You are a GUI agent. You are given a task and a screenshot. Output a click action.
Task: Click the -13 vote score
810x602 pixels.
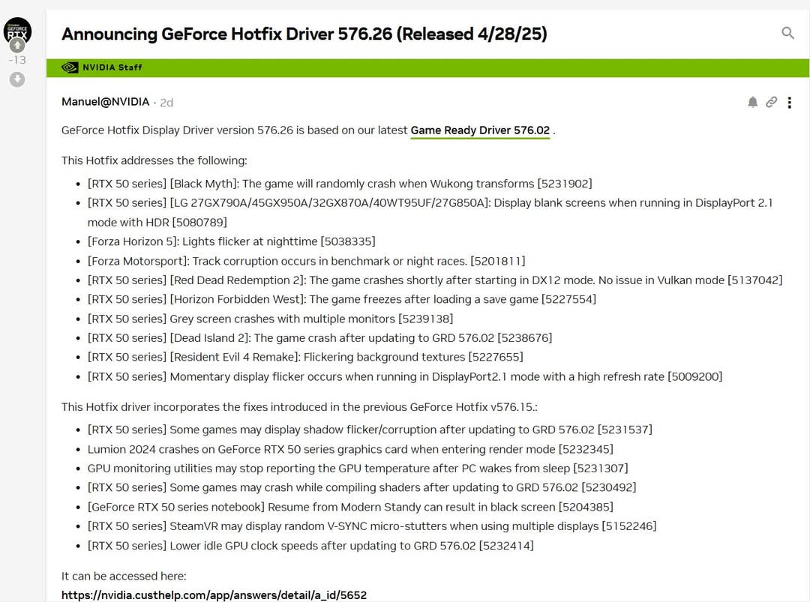17,60
